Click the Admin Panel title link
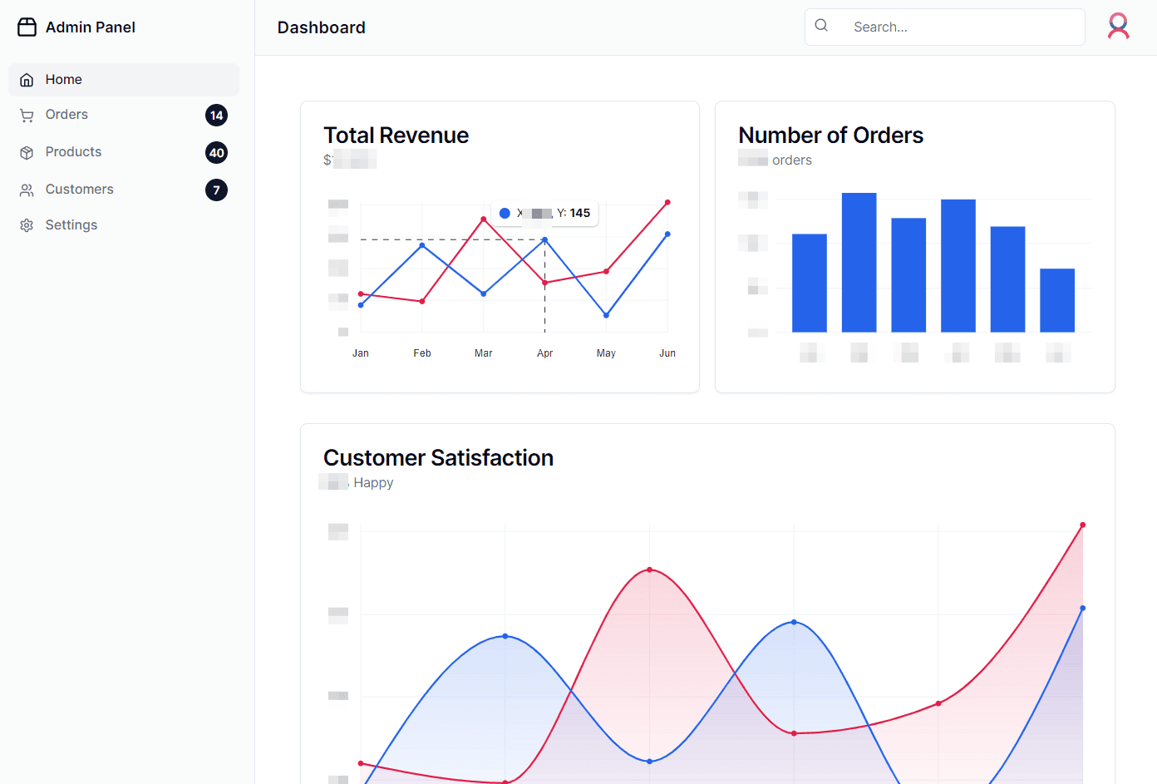The image size is (1157, 784). point(90,27)
